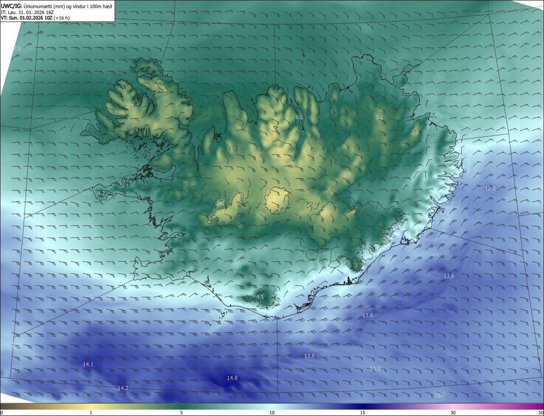Click the 2.9 value on the map

point(415,133)
